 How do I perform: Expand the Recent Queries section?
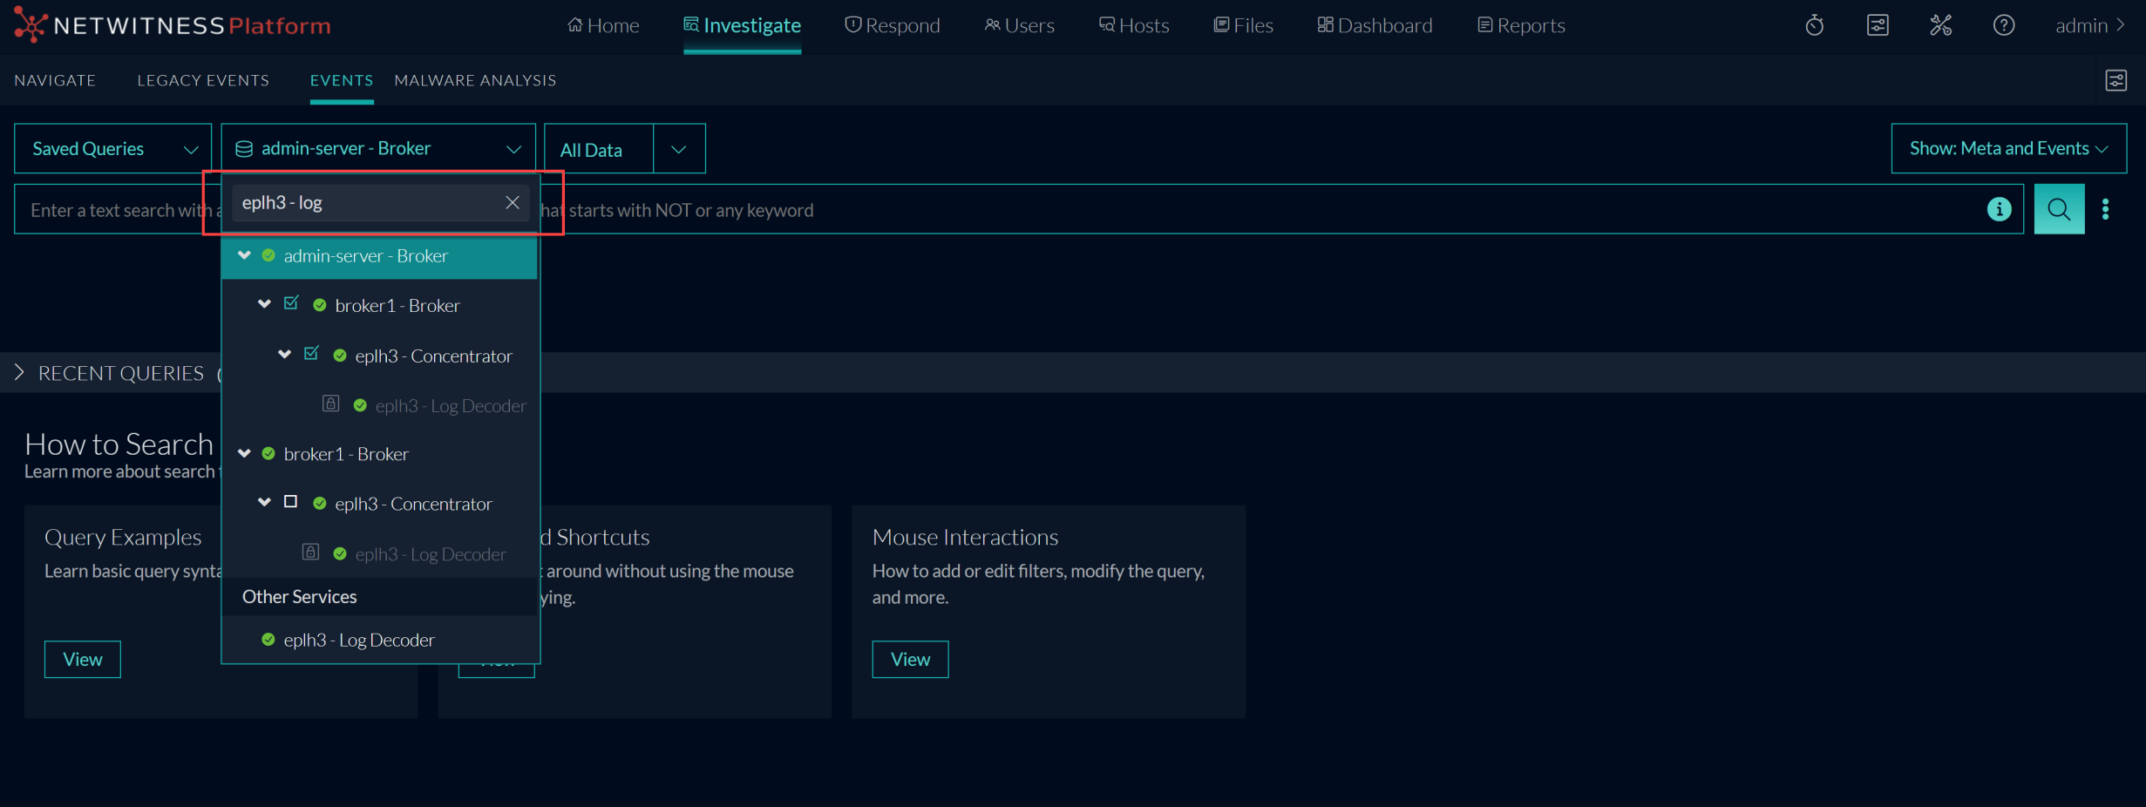click(19, 373)
